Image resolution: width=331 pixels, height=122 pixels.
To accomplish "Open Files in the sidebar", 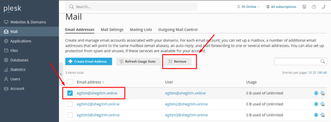I will (x=29, y=50).
